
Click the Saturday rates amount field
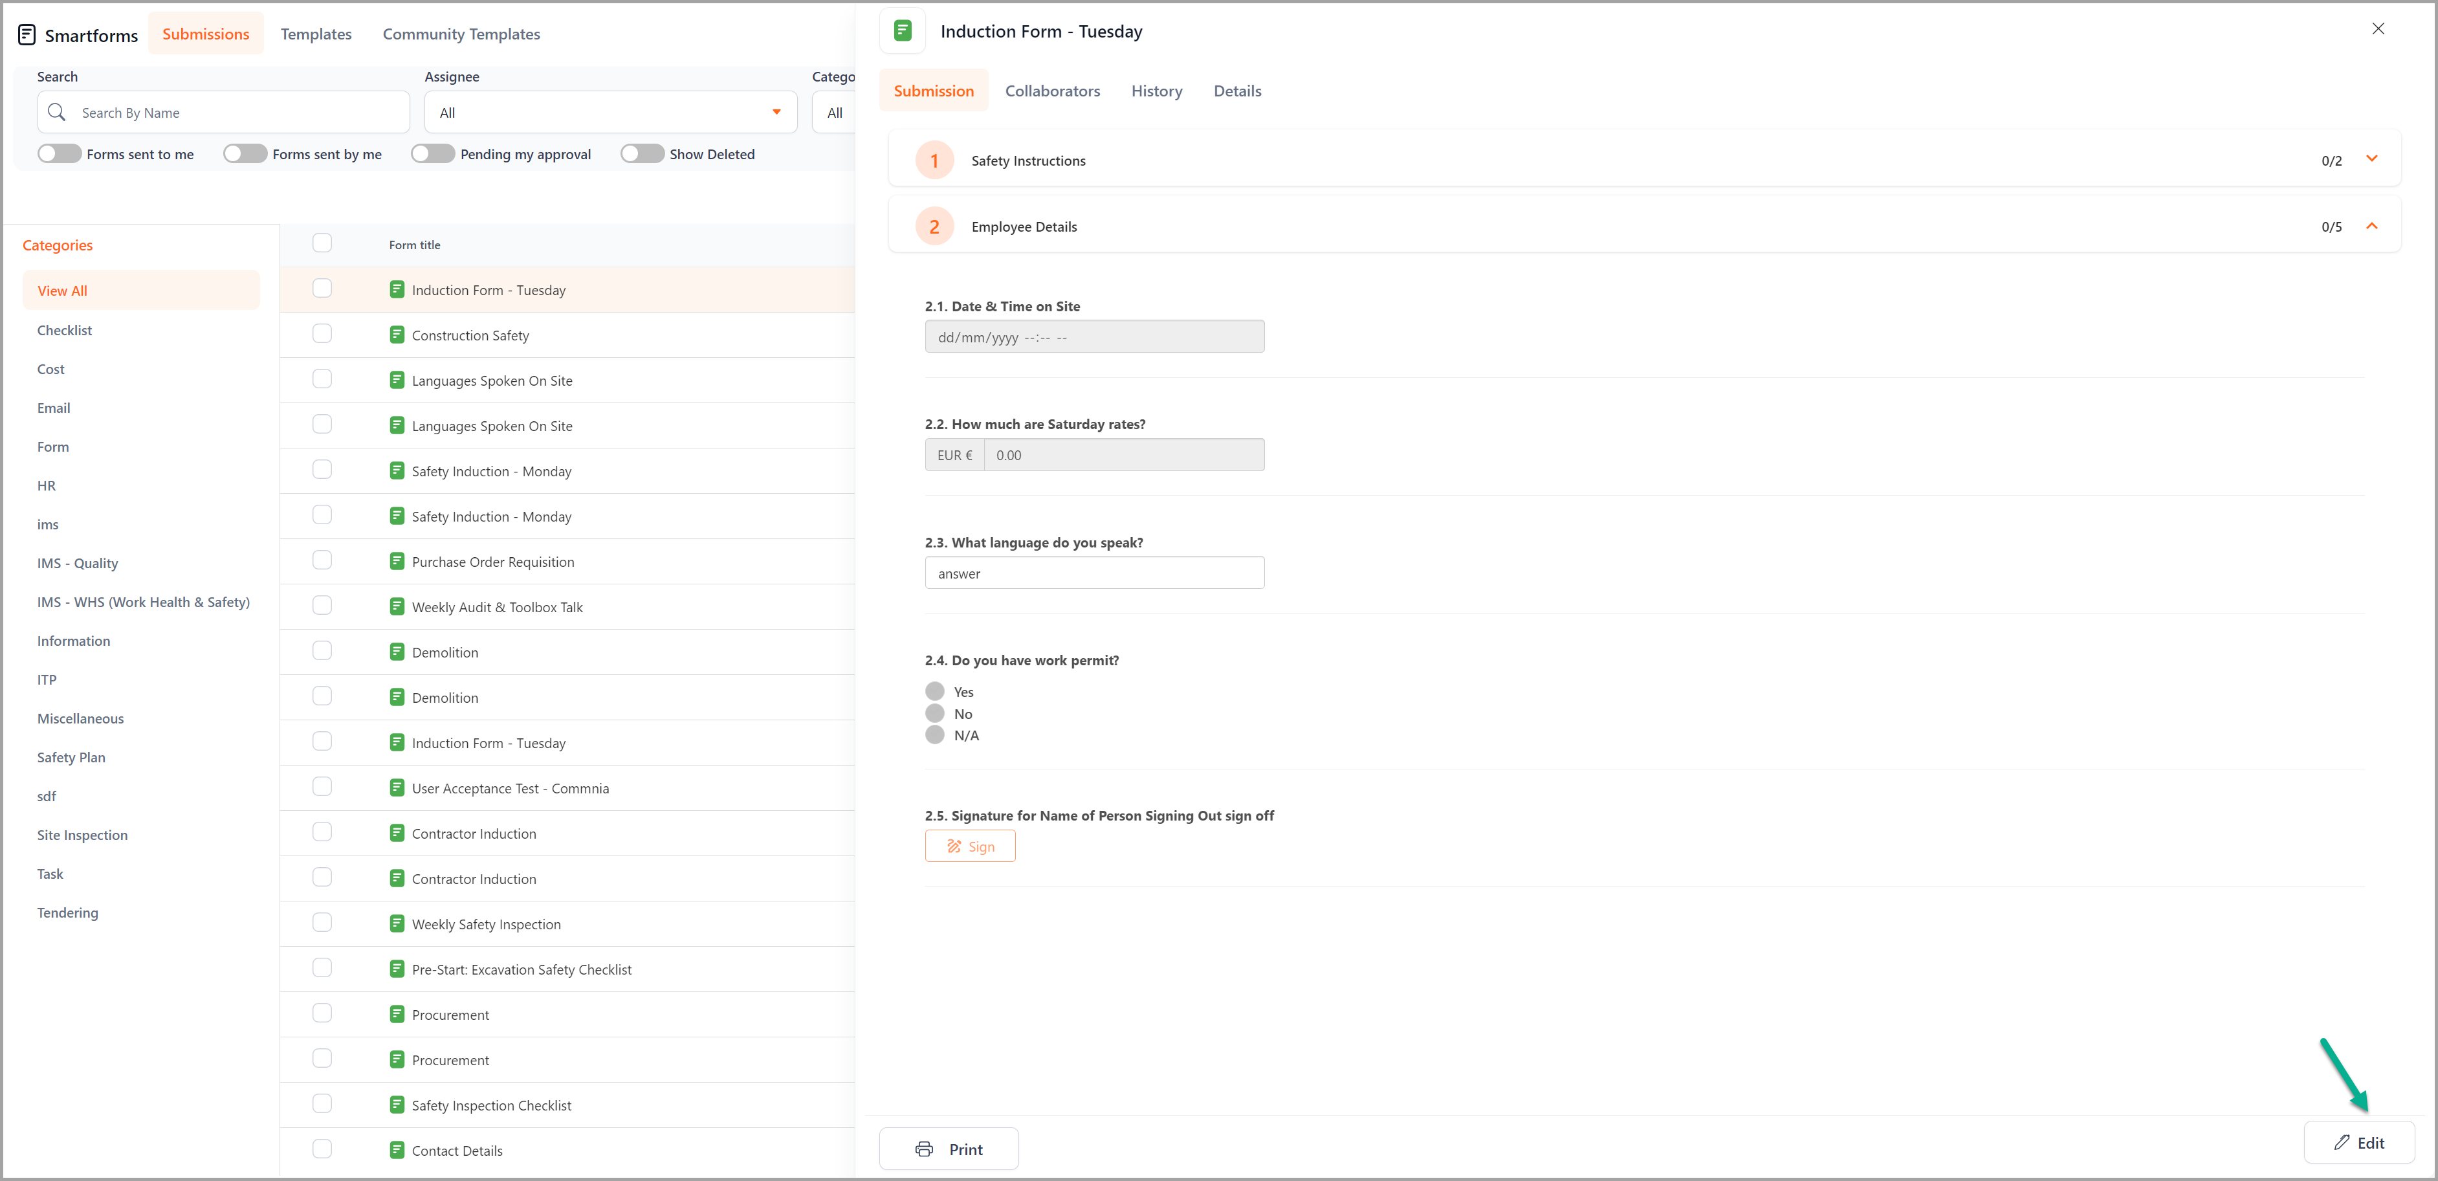(x=1123, y=455)
